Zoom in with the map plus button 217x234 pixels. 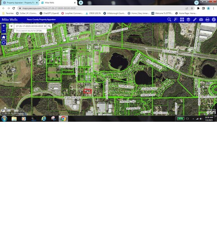[4, 26]
